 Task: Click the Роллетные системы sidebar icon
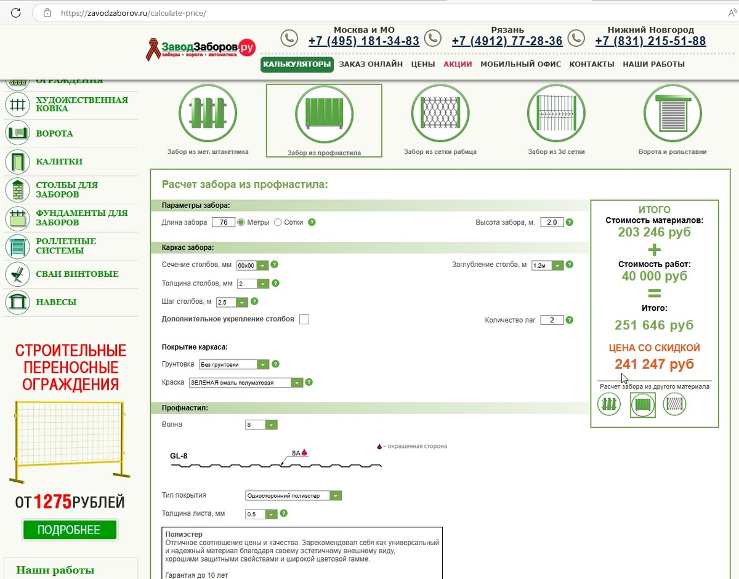pos(18,246)
